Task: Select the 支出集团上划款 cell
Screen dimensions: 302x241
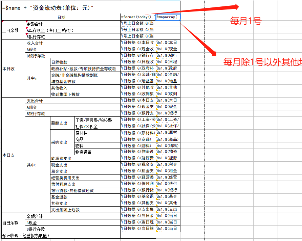Action: click(x=85, y=210)
